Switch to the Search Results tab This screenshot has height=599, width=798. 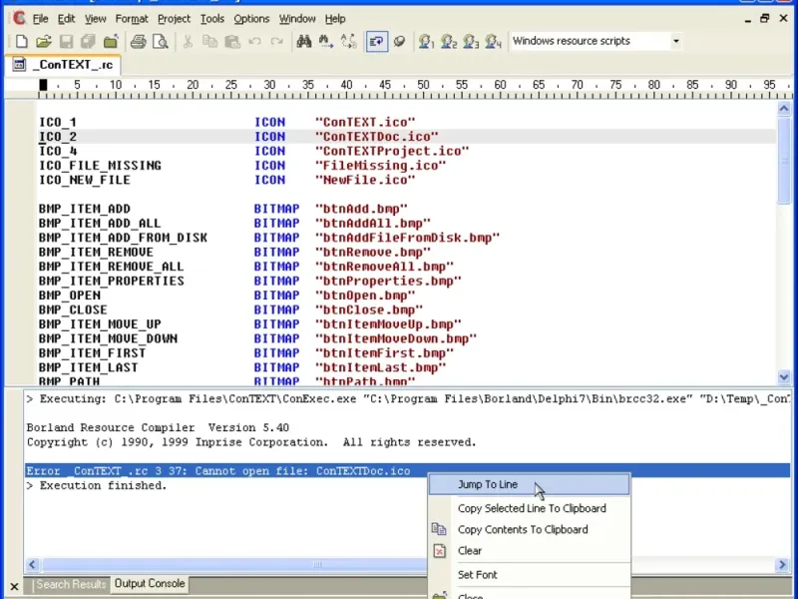(71, 585)
